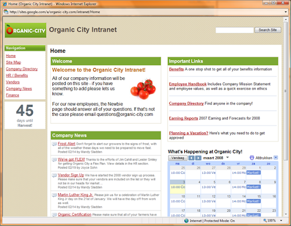Click the Frost Alert announcement icon
This screenshot has height=226, width=291.
coord(55,144)
